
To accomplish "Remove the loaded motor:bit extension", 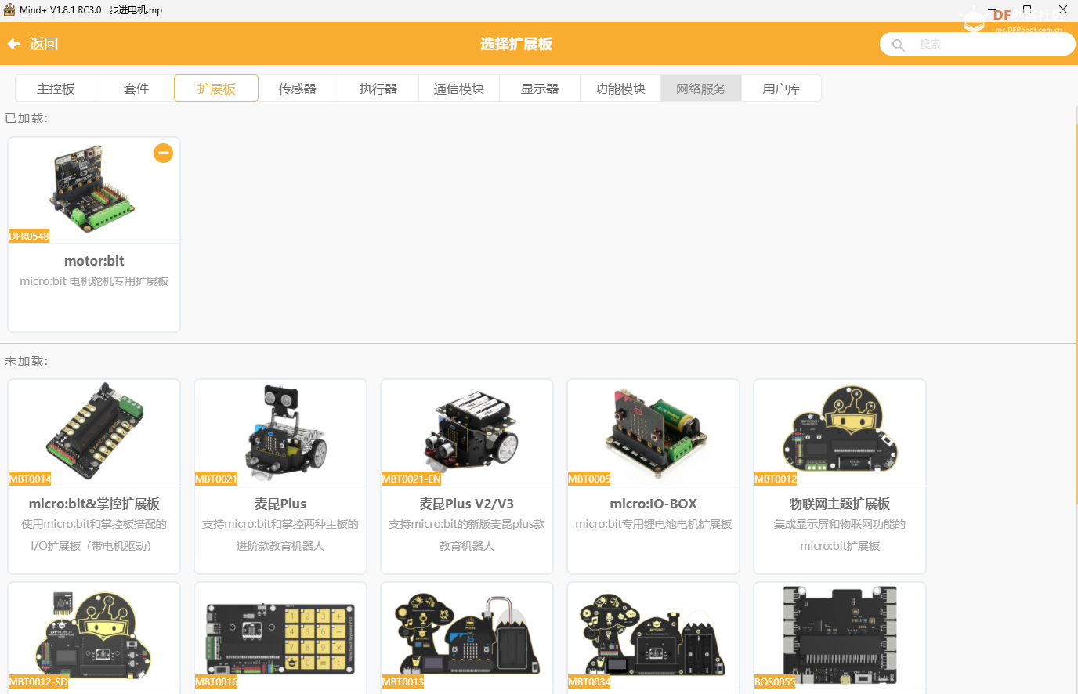I will (x=163, y=154).
